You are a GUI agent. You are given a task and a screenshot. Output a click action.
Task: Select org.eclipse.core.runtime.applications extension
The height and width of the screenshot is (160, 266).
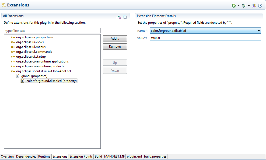(43, 61)
